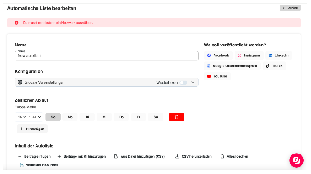Select Google-Unternehmensprofil network
This screenshot has height=174, width=311.
click(x=232, y=66)
